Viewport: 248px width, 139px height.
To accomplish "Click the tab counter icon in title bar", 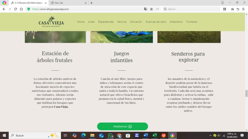I will click(x=222, y=3).
